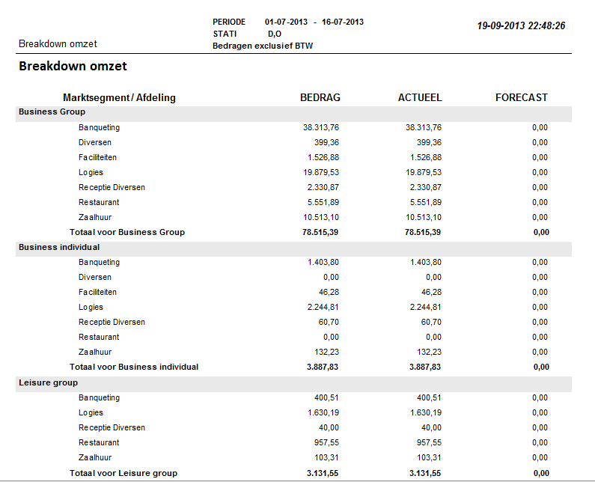This screenshot has width=595, height=482.
Task: Click ACTUEEL value 399,36 for Diversen
Action: tap(429, 143)
